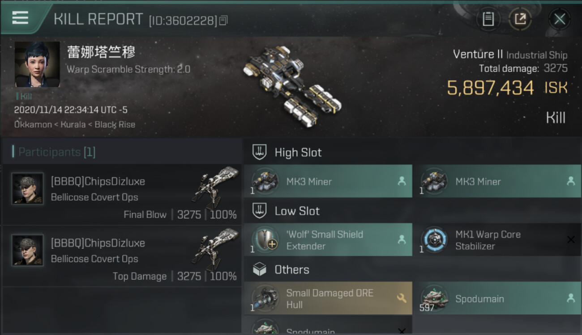Open the first MK3 Miner module entry
Screen dimensions: 582x335
328,181
